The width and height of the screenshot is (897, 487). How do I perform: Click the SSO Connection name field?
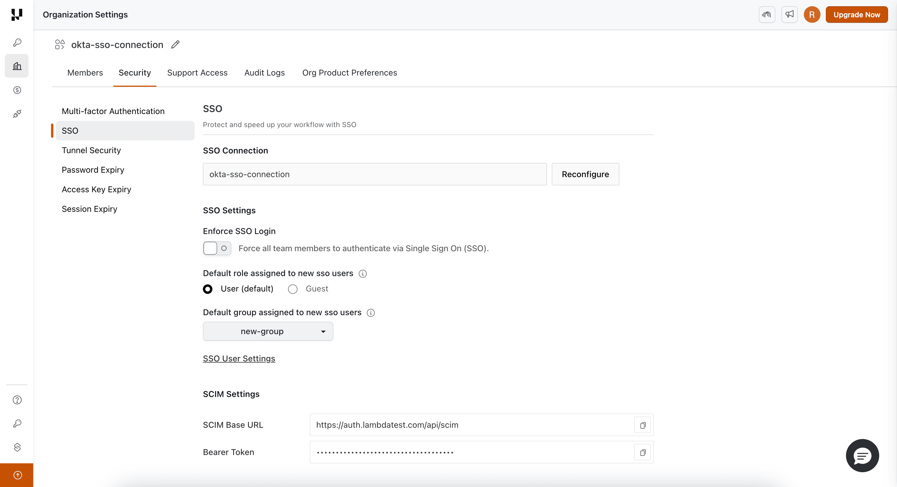[375, 174]
